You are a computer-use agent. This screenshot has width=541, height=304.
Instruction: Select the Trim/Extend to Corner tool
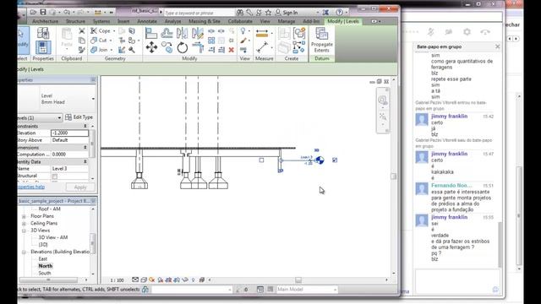(x=198, y=47)
